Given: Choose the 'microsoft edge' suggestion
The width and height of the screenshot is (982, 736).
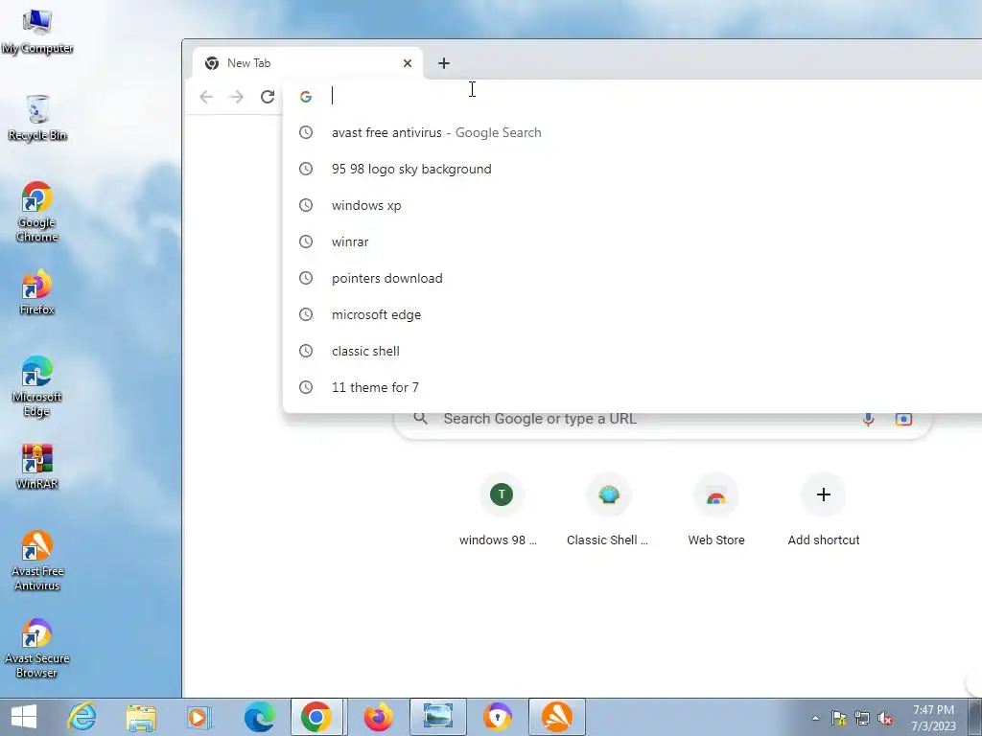Looking at the screenshot, I should [633, 314].
